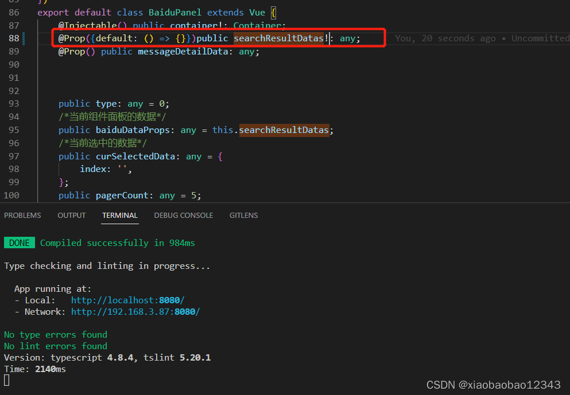Click the terminal cursor block at the bottom
Screen dimensions: 570x395
(x=6, y=380)
